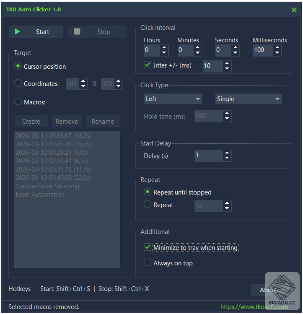The width and height of the screenshot is (303, 314).
Task: Click the Milliseconds field showing 100
Action: (263, 50)
